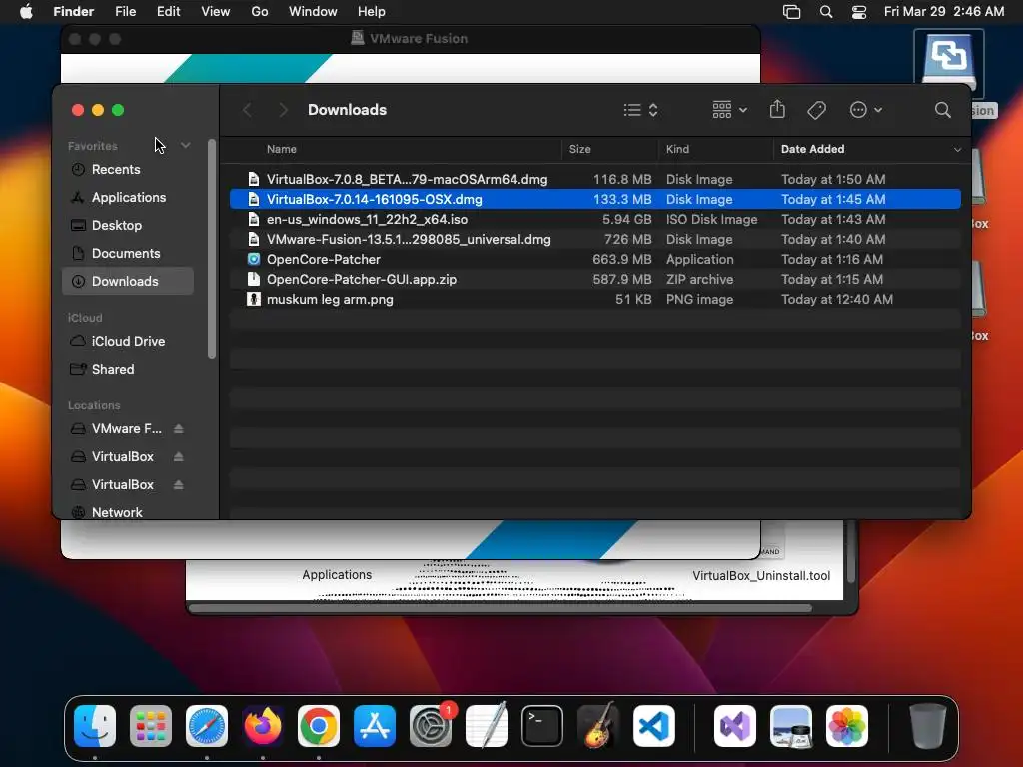1023x767 pixels.
Task: Open the View menu
Action: [216, 12]
